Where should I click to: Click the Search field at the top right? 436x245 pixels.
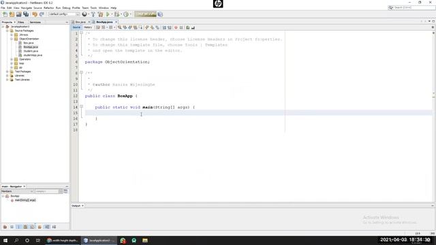click(411, 7)
